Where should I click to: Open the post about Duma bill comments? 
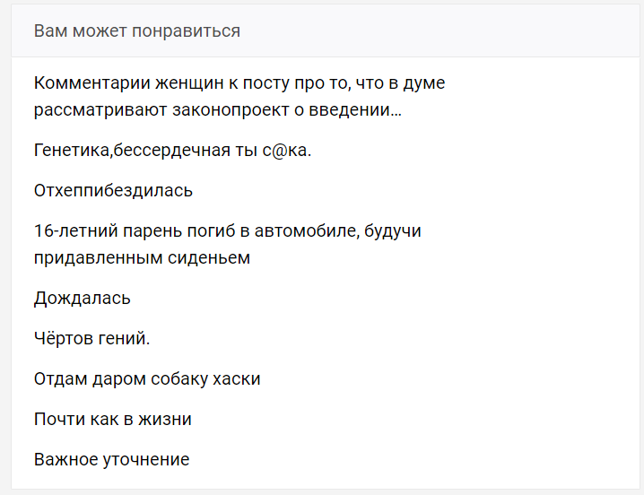coord(239,84)
